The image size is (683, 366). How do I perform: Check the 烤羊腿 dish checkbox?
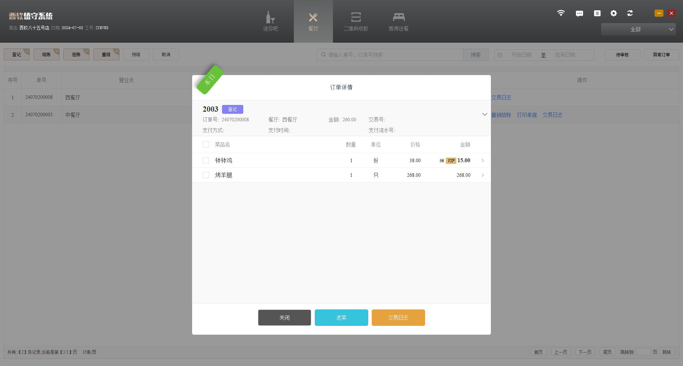coord(206,175)
